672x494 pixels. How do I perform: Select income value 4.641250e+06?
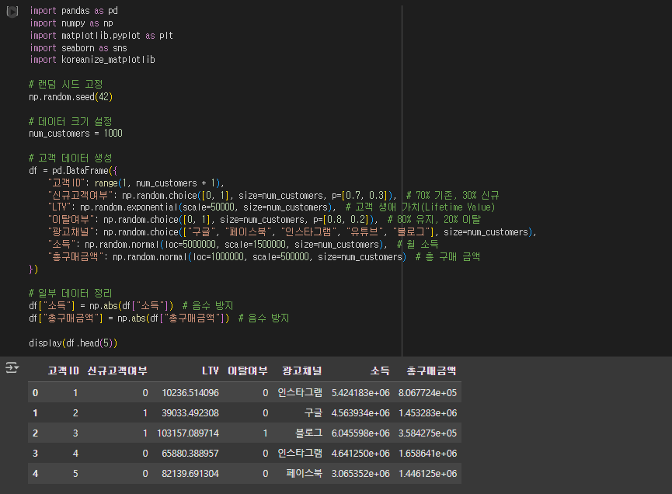tap(360, 453)
